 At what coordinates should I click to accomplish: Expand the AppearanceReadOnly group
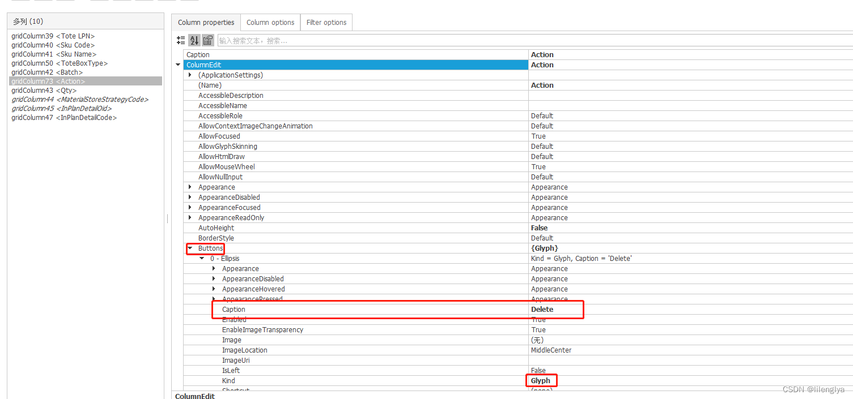pyautogui.click(x=190, y=217)
